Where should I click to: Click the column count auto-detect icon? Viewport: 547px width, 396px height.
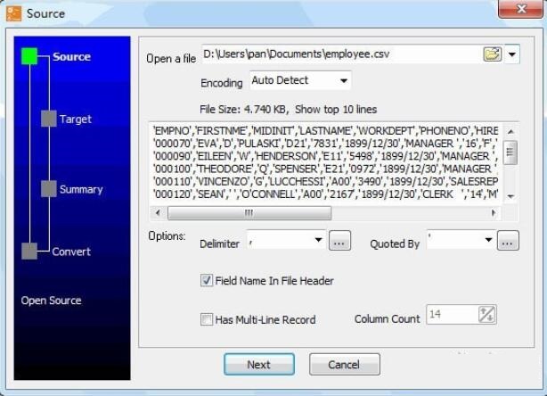point(486,314)
